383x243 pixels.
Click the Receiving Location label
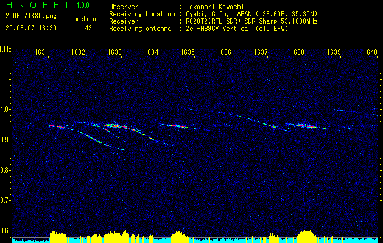pyautogui.click(x=142, y=14)
